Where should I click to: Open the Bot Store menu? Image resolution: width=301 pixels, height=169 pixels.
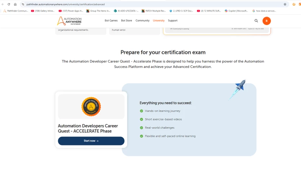(x=127, y=20)
